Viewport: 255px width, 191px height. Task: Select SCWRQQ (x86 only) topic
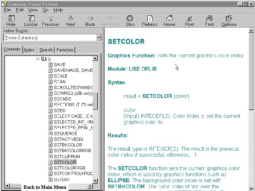[x=73, y=93]
